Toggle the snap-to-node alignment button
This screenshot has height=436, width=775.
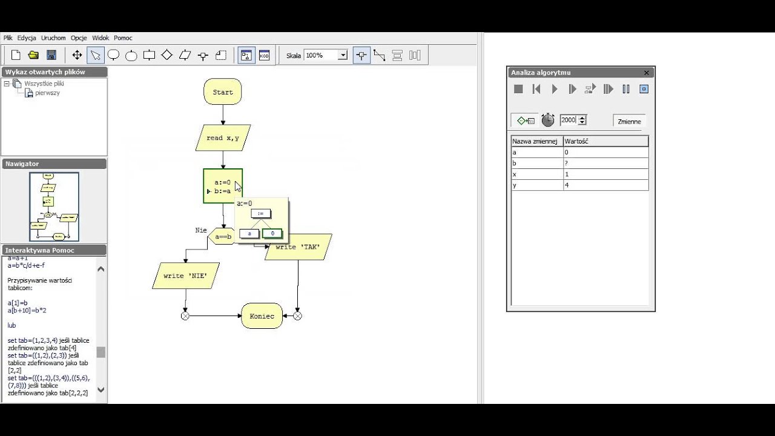point(361,55)
